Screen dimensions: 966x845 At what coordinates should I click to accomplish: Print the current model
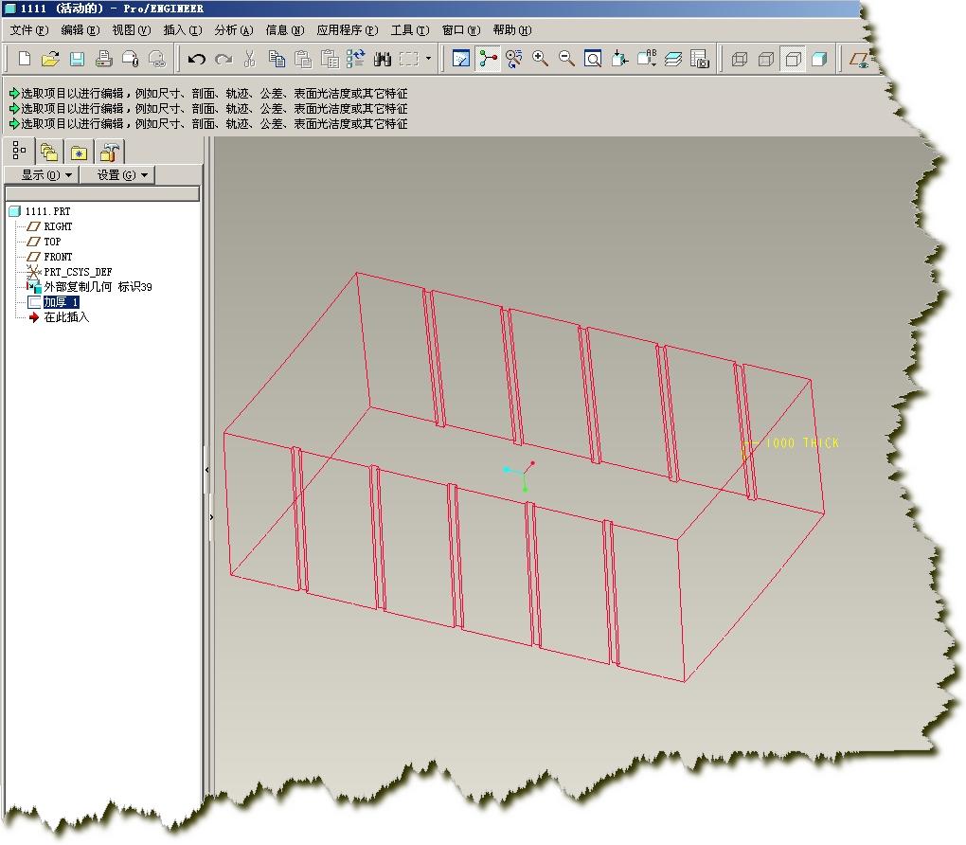point(103,59)
